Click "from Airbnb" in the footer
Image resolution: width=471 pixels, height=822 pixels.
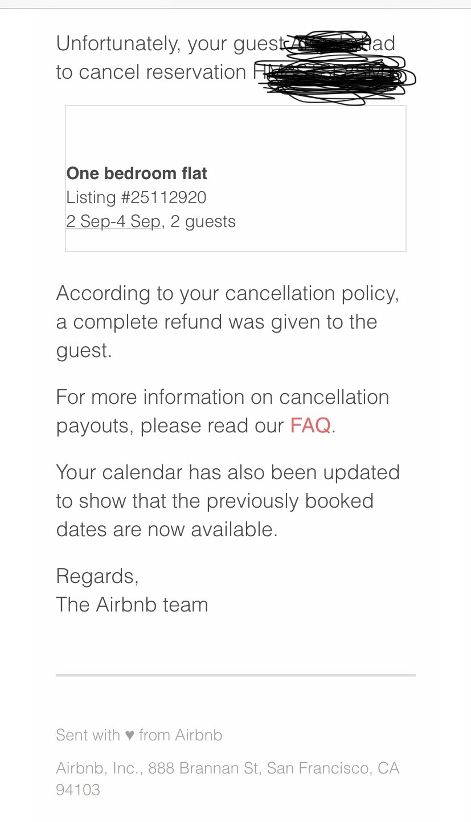coord(180,735)
